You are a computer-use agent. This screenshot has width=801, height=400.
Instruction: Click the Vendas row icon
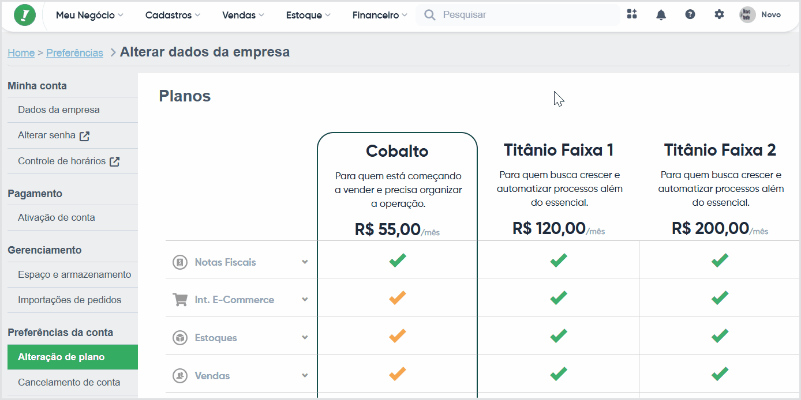click(180, 376)
